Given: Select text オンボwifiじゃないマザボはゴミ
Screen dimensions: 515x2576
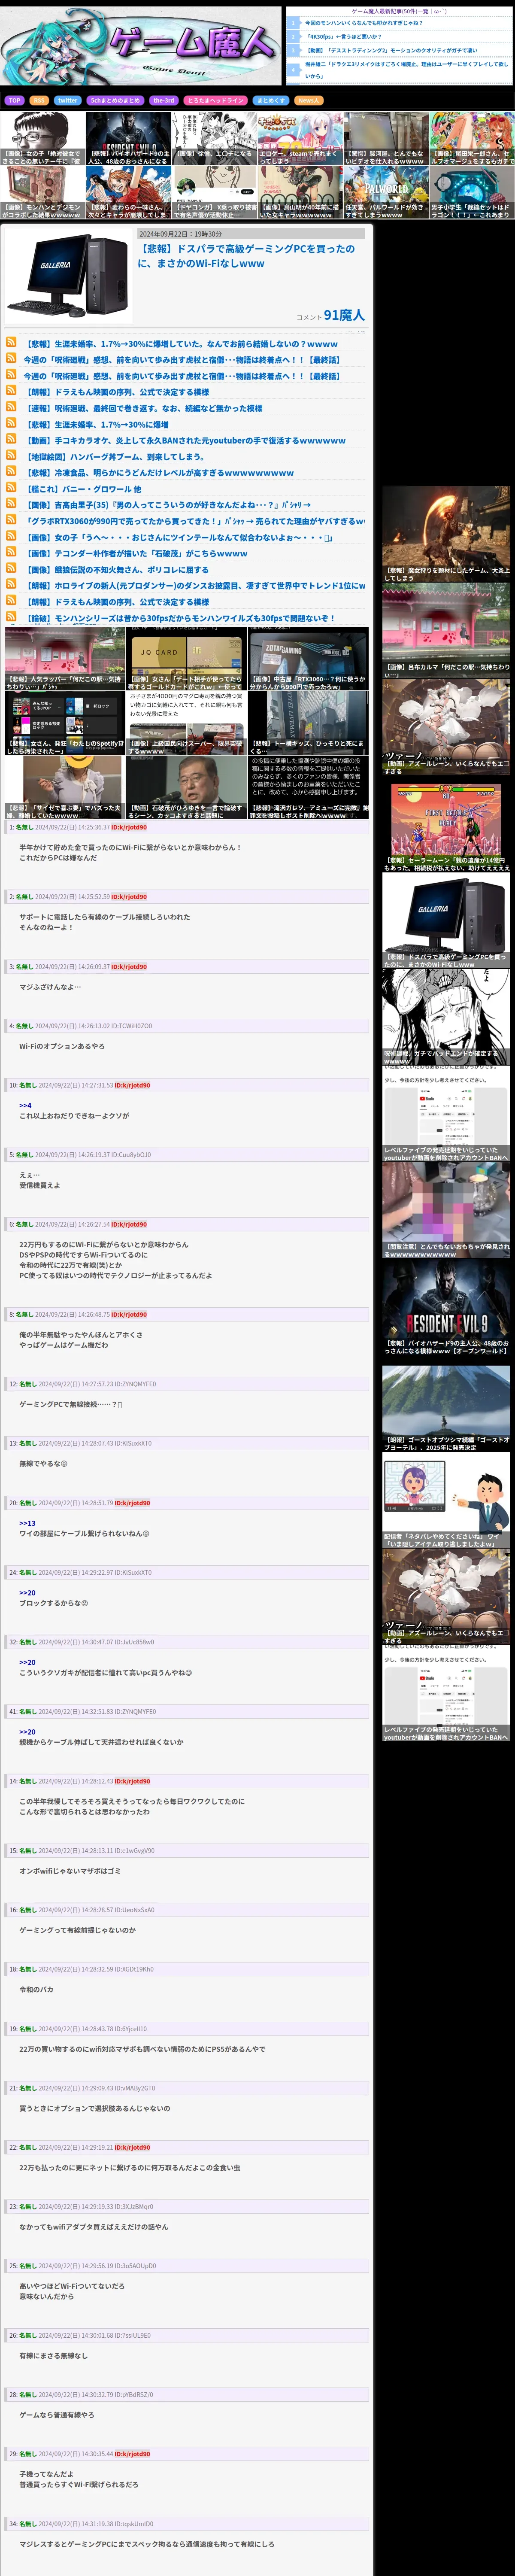Looking at the screenshot, I should tap(70, 1870).
